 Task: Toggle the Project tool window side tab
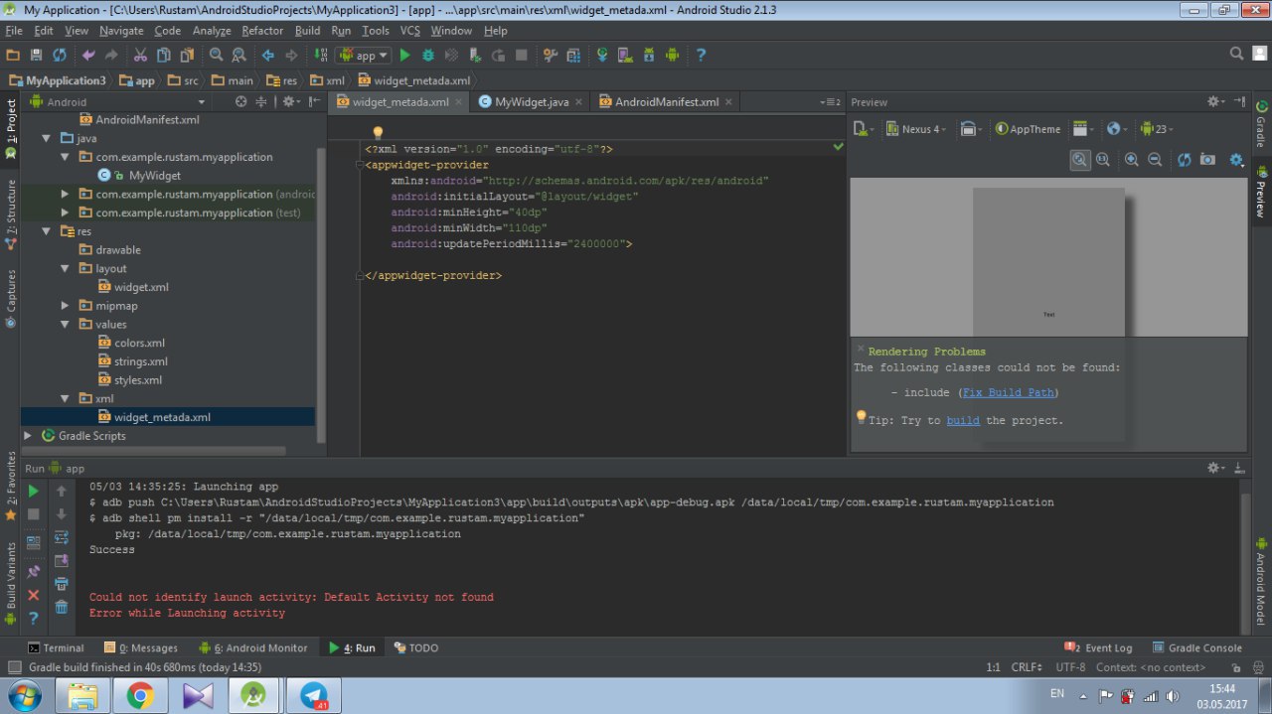(x=10, y=128)
